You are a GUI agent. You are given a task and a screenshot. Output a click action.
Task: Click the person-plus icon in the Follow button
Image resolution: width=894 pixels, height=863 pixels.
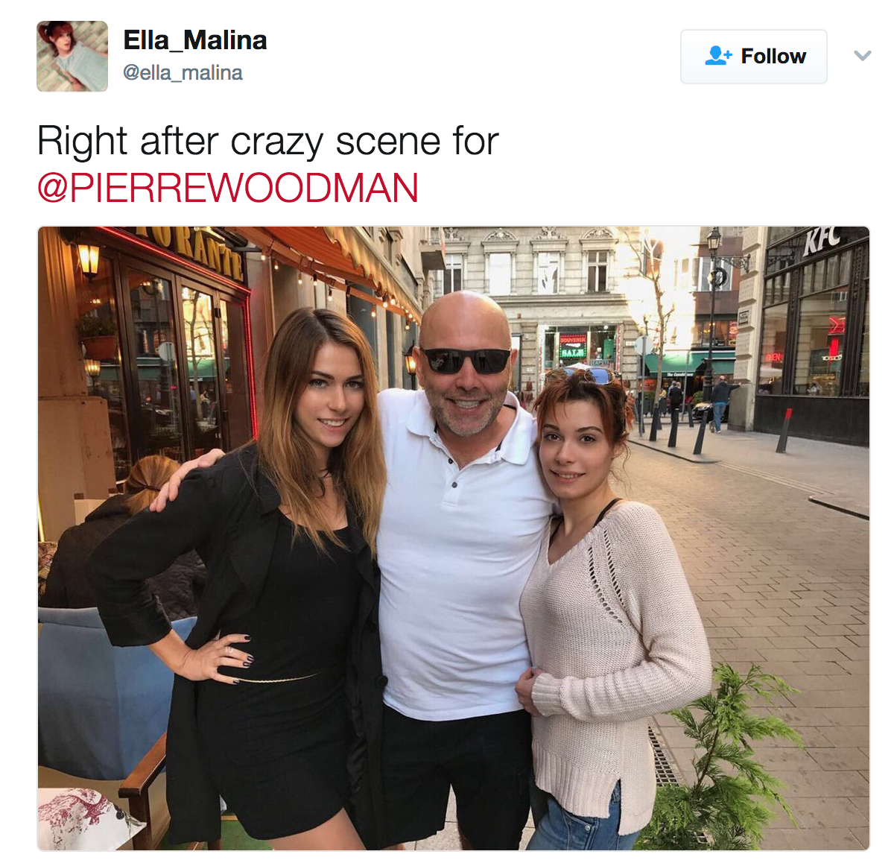(x=718, y=56)
